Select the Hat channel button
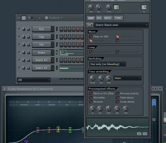Viewport: 166px width, 143px height. click(43, 45)
